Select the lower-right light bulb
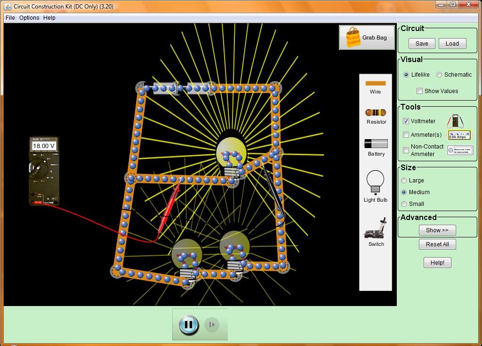Viewport: 482px width, 346px height. [235, 251]
